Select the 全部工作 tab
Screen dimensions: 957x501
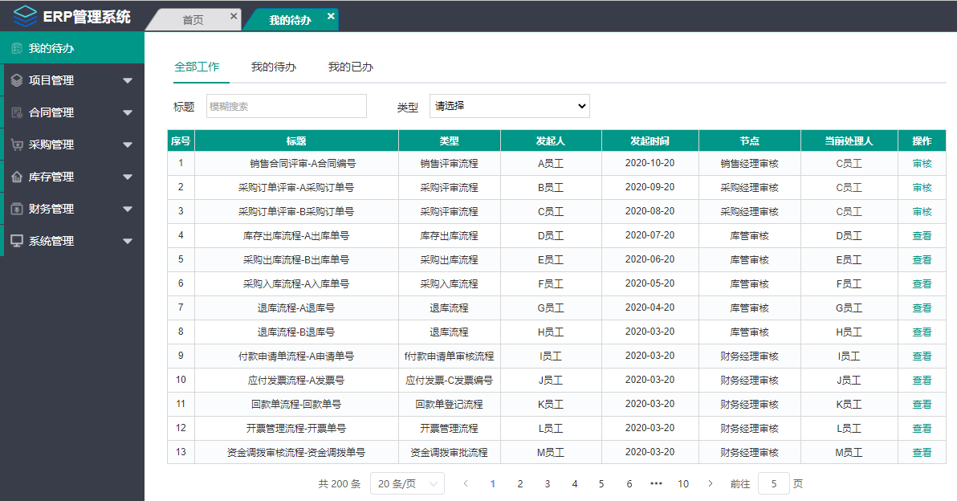(197, 67)
